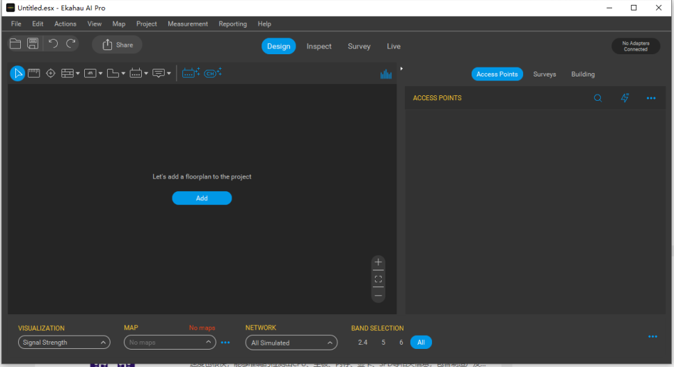
Task: Select the arrow Edit tool
Action: coord(17,73)
